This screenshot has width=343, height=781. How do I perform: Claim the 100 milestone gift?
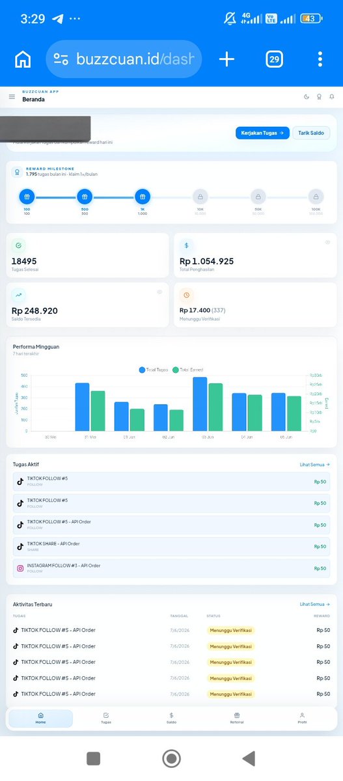[27, 196]
